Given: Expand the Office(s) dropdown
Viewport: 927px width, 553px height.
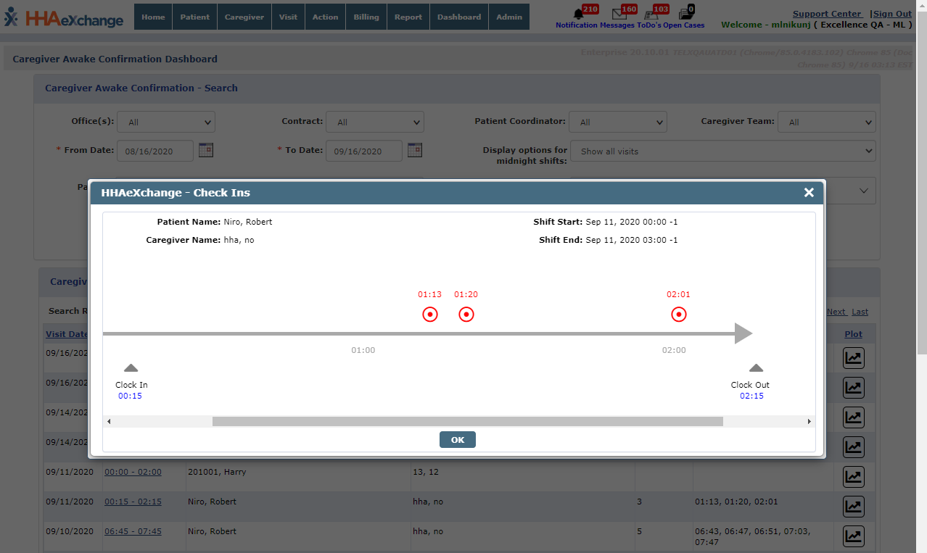Looking at the screenshot, I should tap(166, 122).
